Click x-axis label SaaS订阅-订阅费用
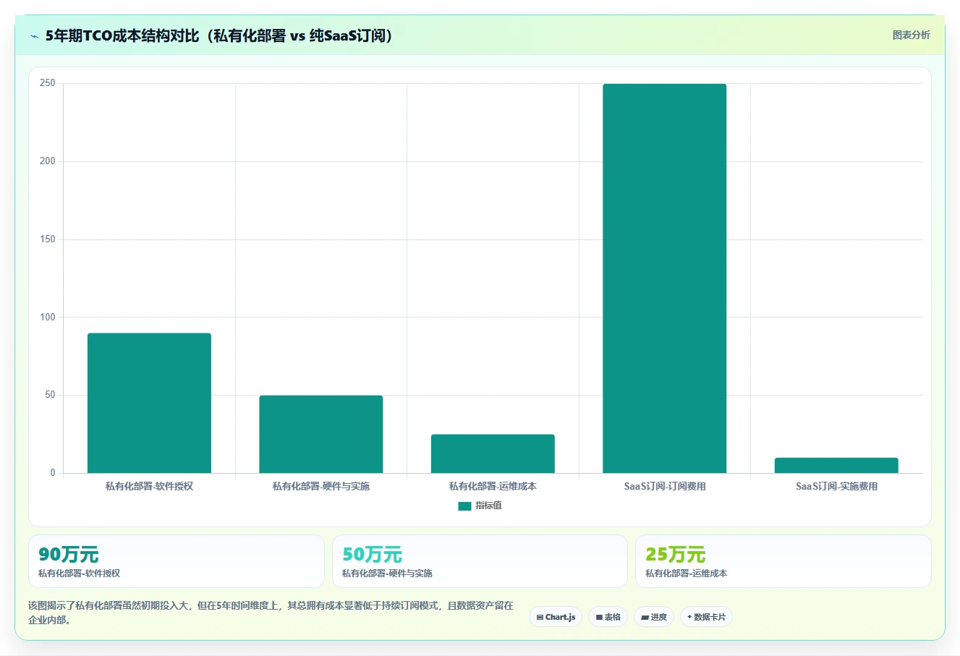The image size is (960, 656). (665, 486)
